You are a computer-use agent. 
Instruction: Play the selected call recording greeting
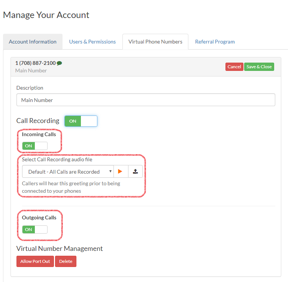[121, 171]
